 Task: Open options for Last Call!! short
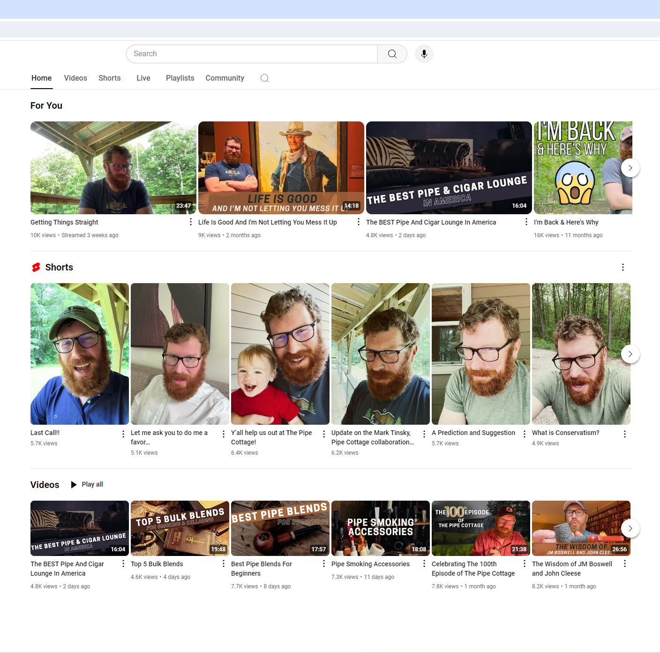point(123,434)
